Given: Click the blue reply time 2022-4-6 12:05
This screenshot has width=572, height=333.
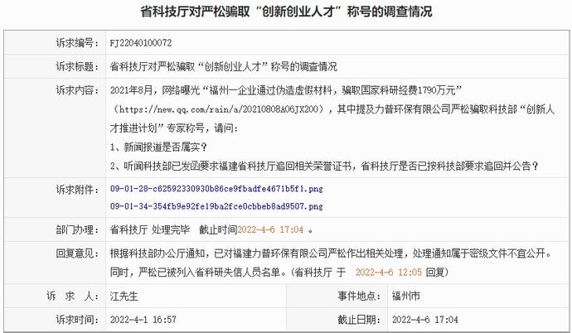Looking at the screenshot, I should (x=389, y=271).
